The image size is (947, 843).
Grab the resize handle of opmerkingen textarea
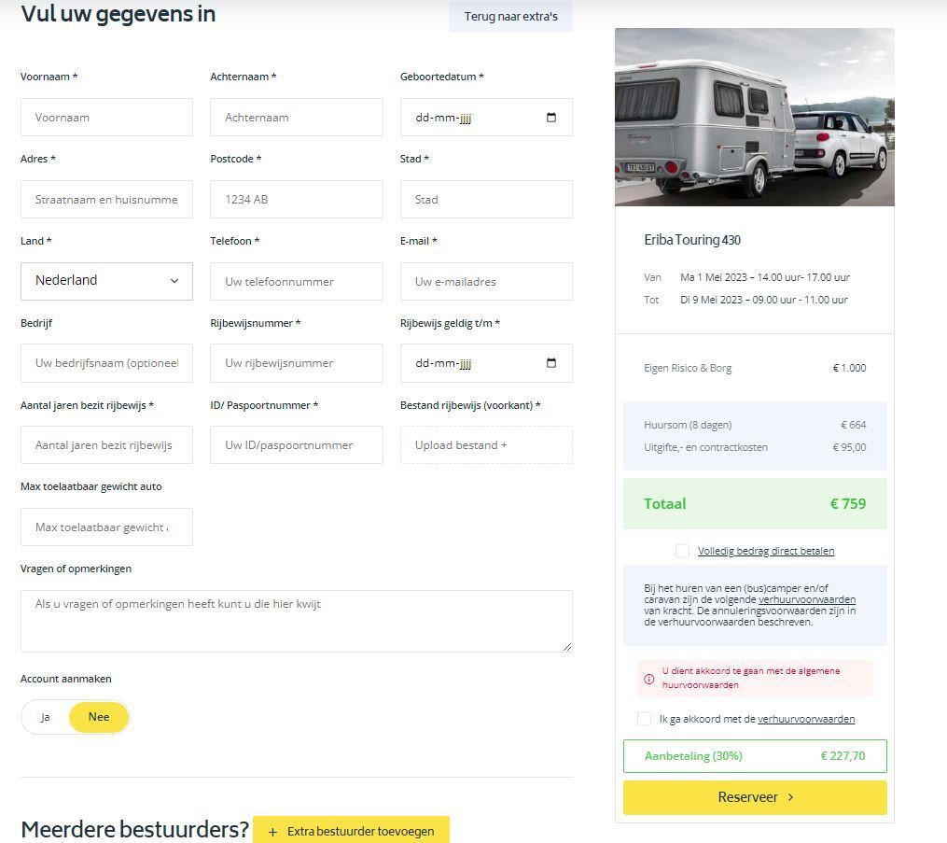(566, 647)
